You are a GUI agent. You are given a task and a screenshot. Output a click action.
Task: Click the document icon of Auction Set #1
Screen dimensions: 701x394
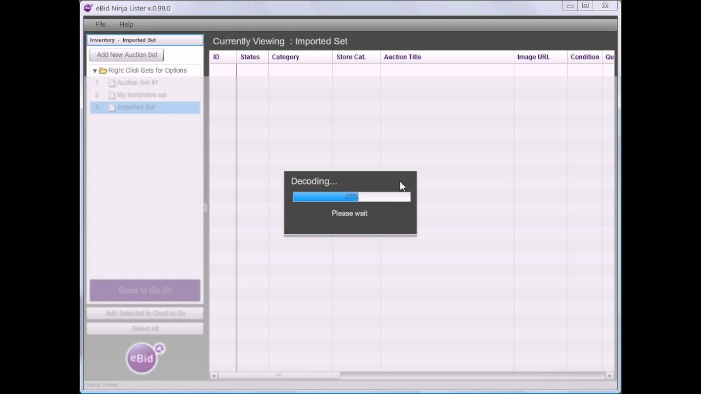[x=112, y=83]
